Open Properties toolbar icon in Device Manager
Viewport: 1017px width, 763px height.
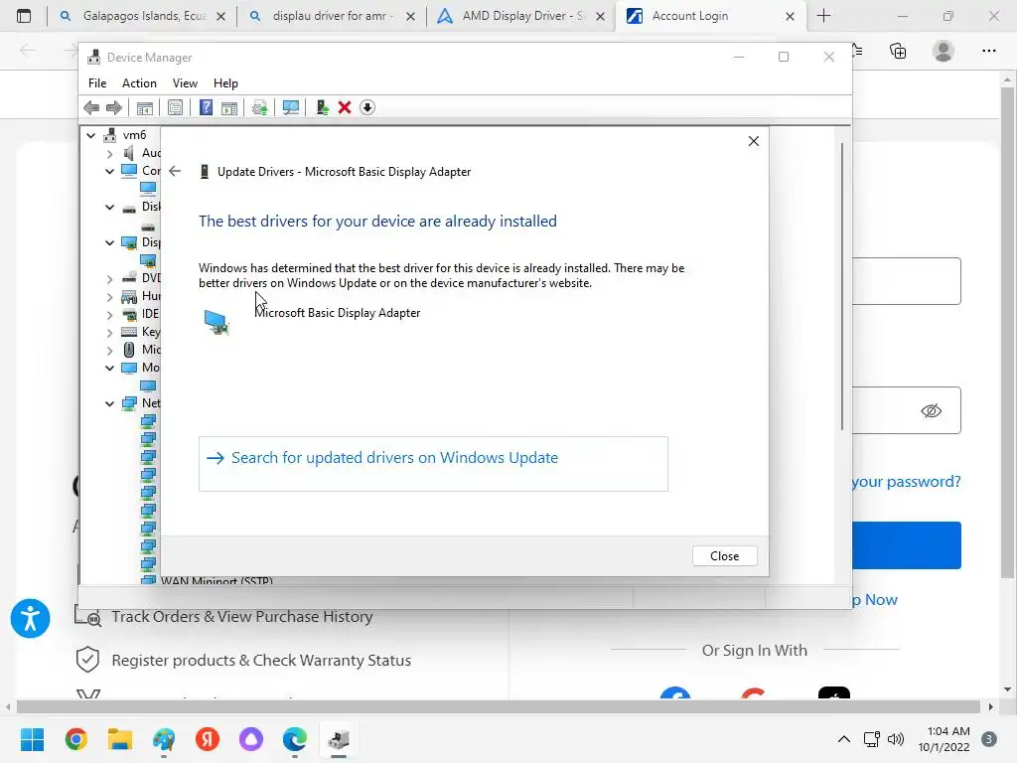click(175, 107)
